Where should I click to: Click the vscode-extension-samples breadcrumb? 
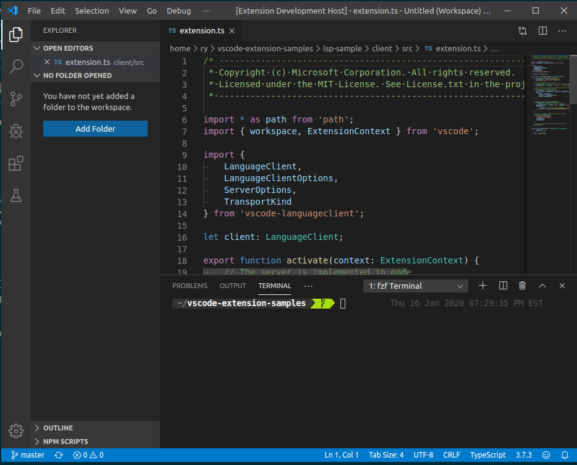[x=265, y=49]
